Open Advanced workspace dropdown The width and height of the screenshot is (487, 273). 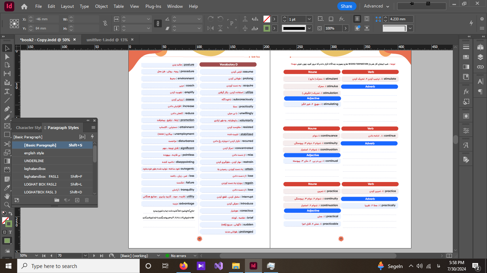click(376, 6)
